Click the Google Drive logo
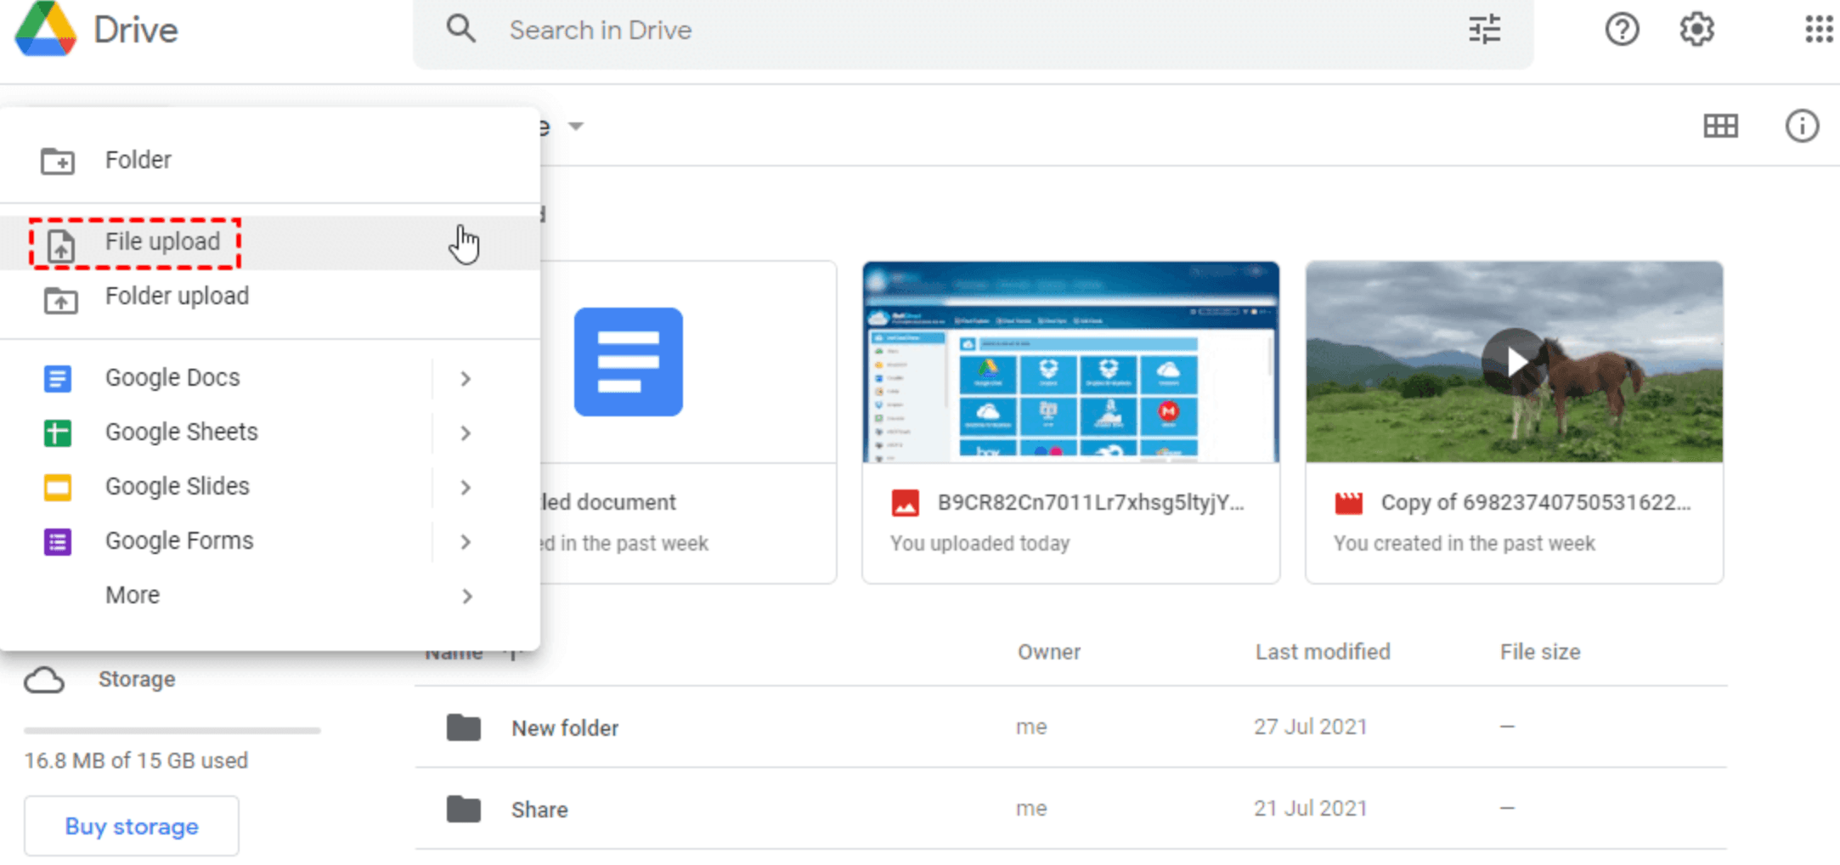Screen dimensions: 1840x865 click(x=47, y=30)
